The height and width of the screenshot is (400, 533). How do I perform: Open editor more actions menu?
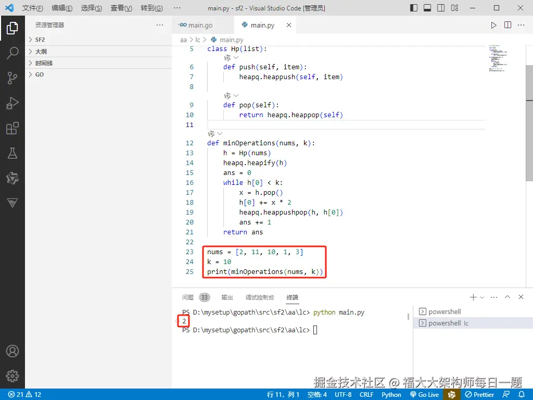click(x=521, y=25)
